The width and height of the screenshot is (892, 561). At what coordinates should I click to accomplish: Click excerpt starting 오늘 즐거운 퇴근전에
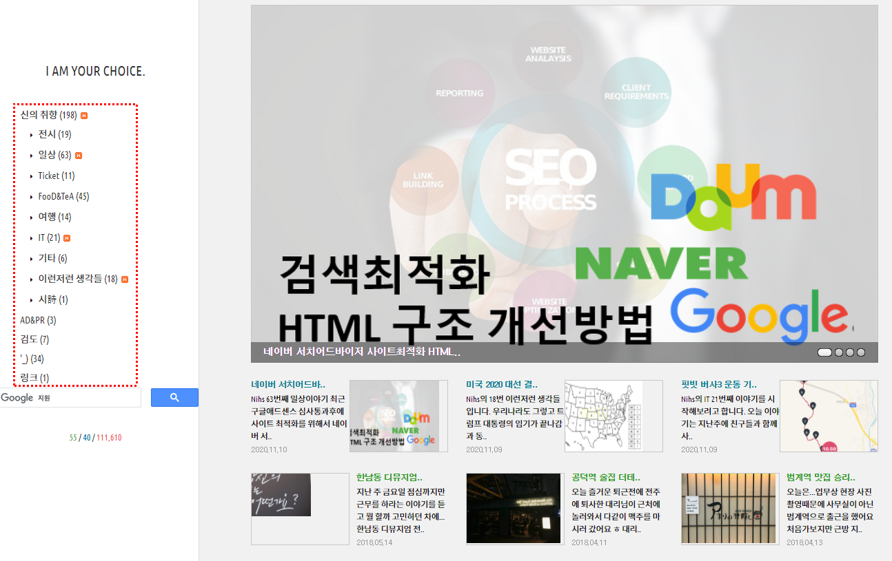pyautogui.click(x=617, y=511)
